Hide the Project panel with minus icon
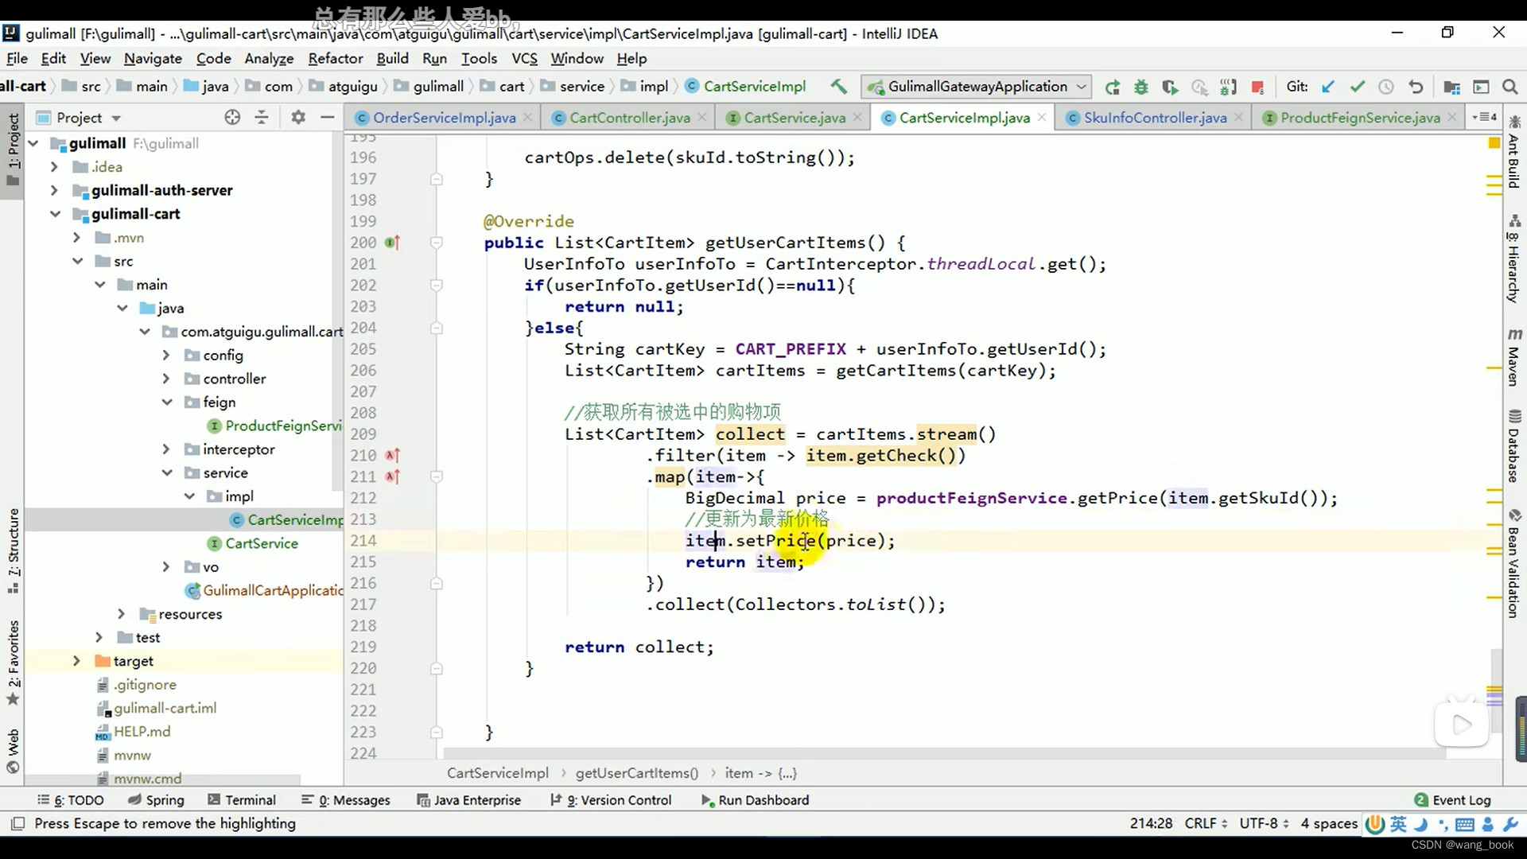The image size is (1527, 859). 327,117
